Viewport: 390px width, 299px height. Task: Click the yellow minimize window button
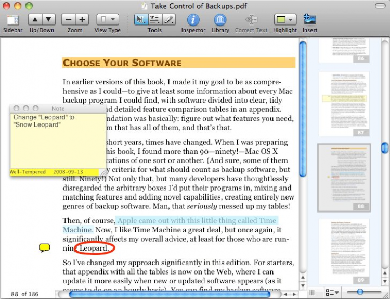tap(17, 6)
